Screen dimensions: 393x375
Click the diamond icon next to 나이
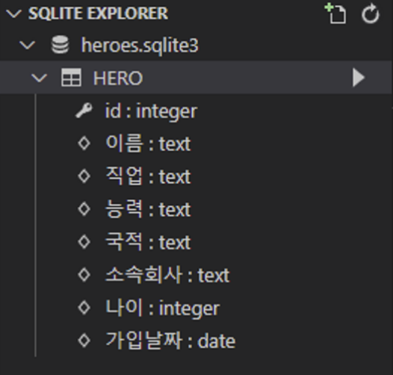84,308
